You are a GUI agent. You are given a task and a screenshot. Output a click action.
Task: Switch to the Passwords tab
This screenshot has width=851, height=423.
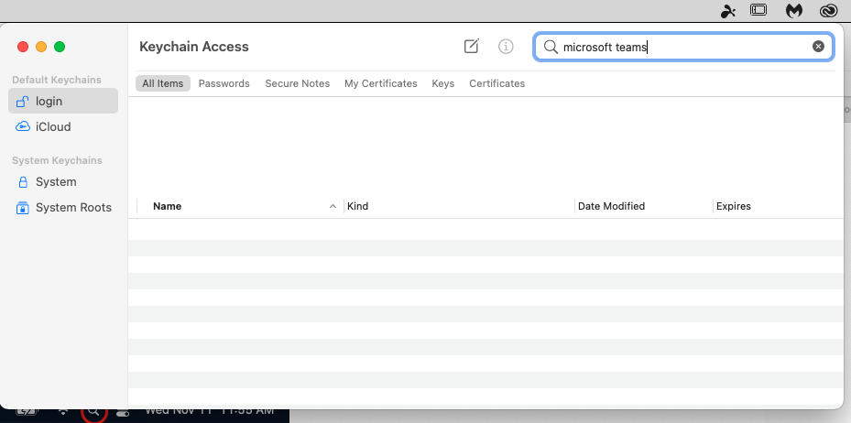point(224,83)
